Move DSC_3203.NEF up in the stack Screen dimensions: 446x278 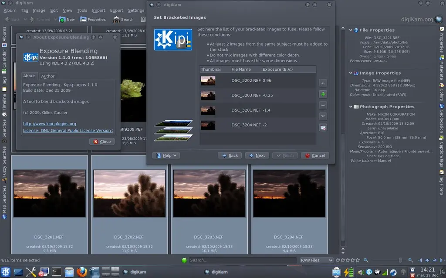tap(323, 83)
